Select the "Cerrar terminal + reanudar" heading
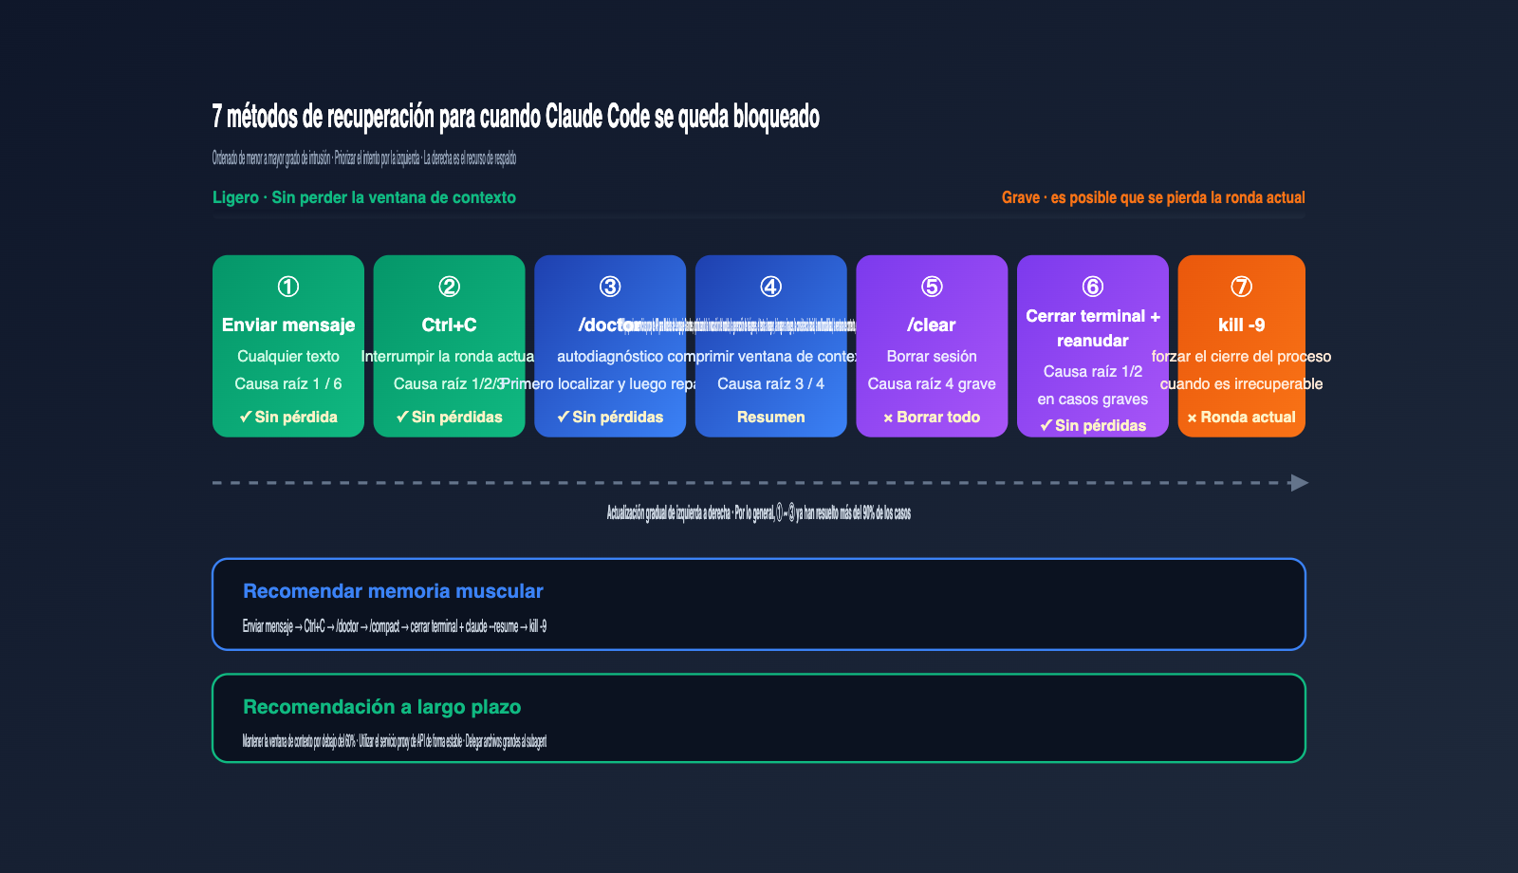The image size is (1518, 873). tap(1093, 328)
